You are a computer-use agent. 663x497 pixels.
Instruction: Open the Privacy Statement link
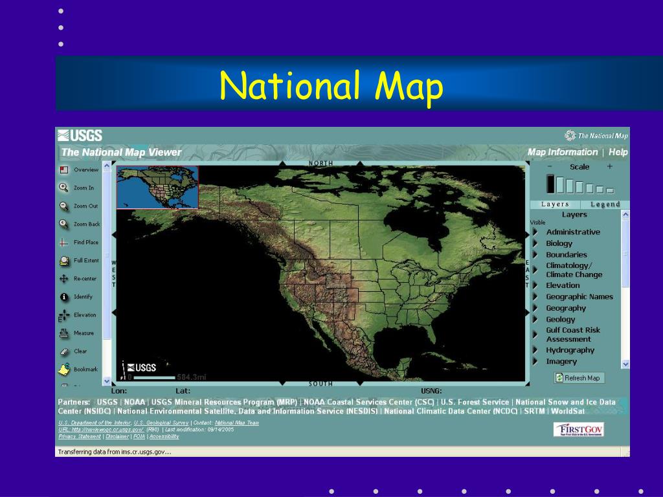tap(80, 436)
